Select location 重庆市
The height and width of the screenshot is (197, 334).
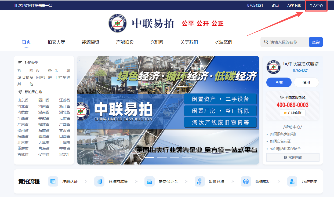pos(23,148)
